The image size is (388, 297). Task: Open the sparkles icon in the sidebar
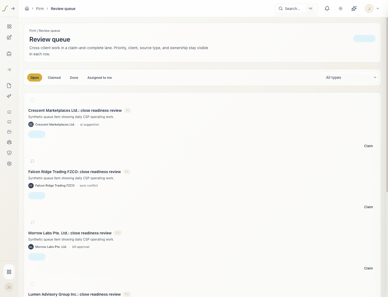click(9, 96)
